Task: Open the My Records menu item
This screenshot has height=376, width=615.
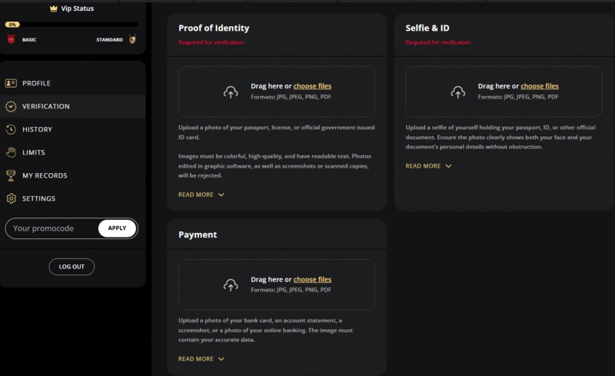Action: [x=45, y=175]
